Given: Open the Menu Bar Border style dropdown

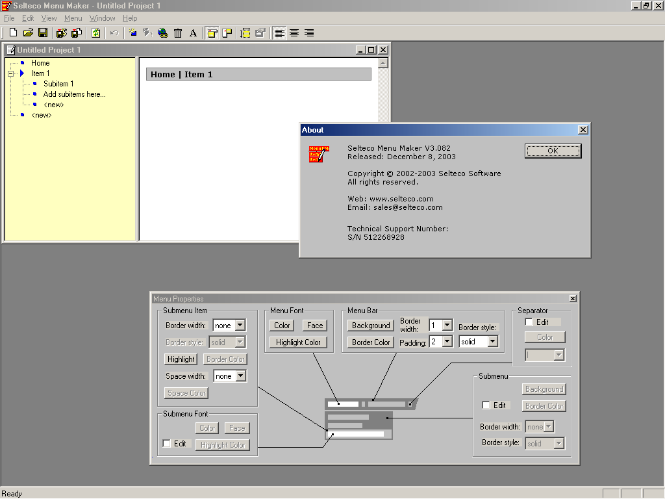Looking at the screenshot, I should [492, 342].
